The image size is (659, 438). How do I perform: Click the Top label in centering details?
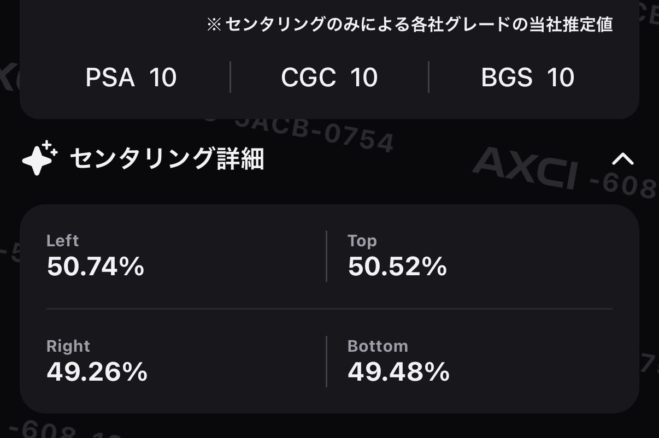(362, 241)
